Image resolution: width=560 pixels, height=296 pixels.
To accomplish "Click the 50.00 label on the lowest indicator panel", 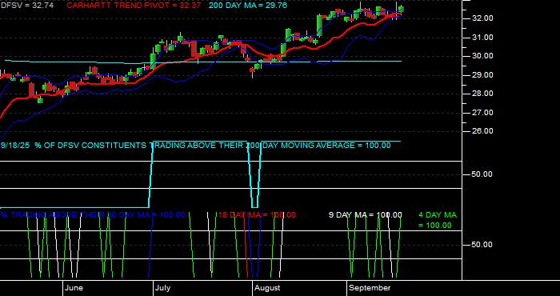I will tap(482, 245).
